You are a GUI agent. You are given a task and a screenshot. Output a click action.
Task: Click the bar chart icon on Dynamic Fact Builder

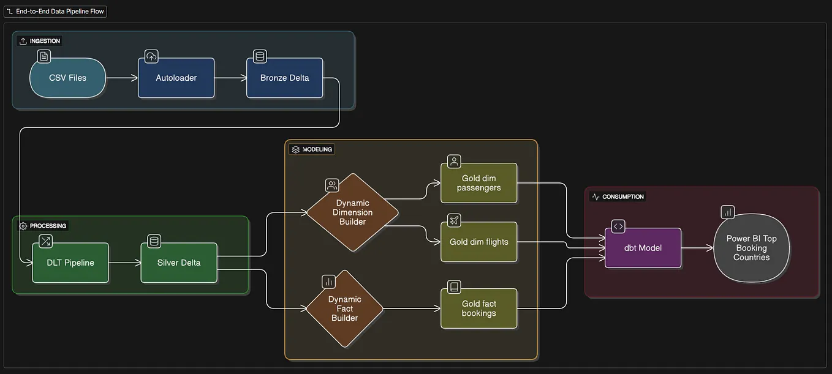pyautogui.click(x=328, y=281)
